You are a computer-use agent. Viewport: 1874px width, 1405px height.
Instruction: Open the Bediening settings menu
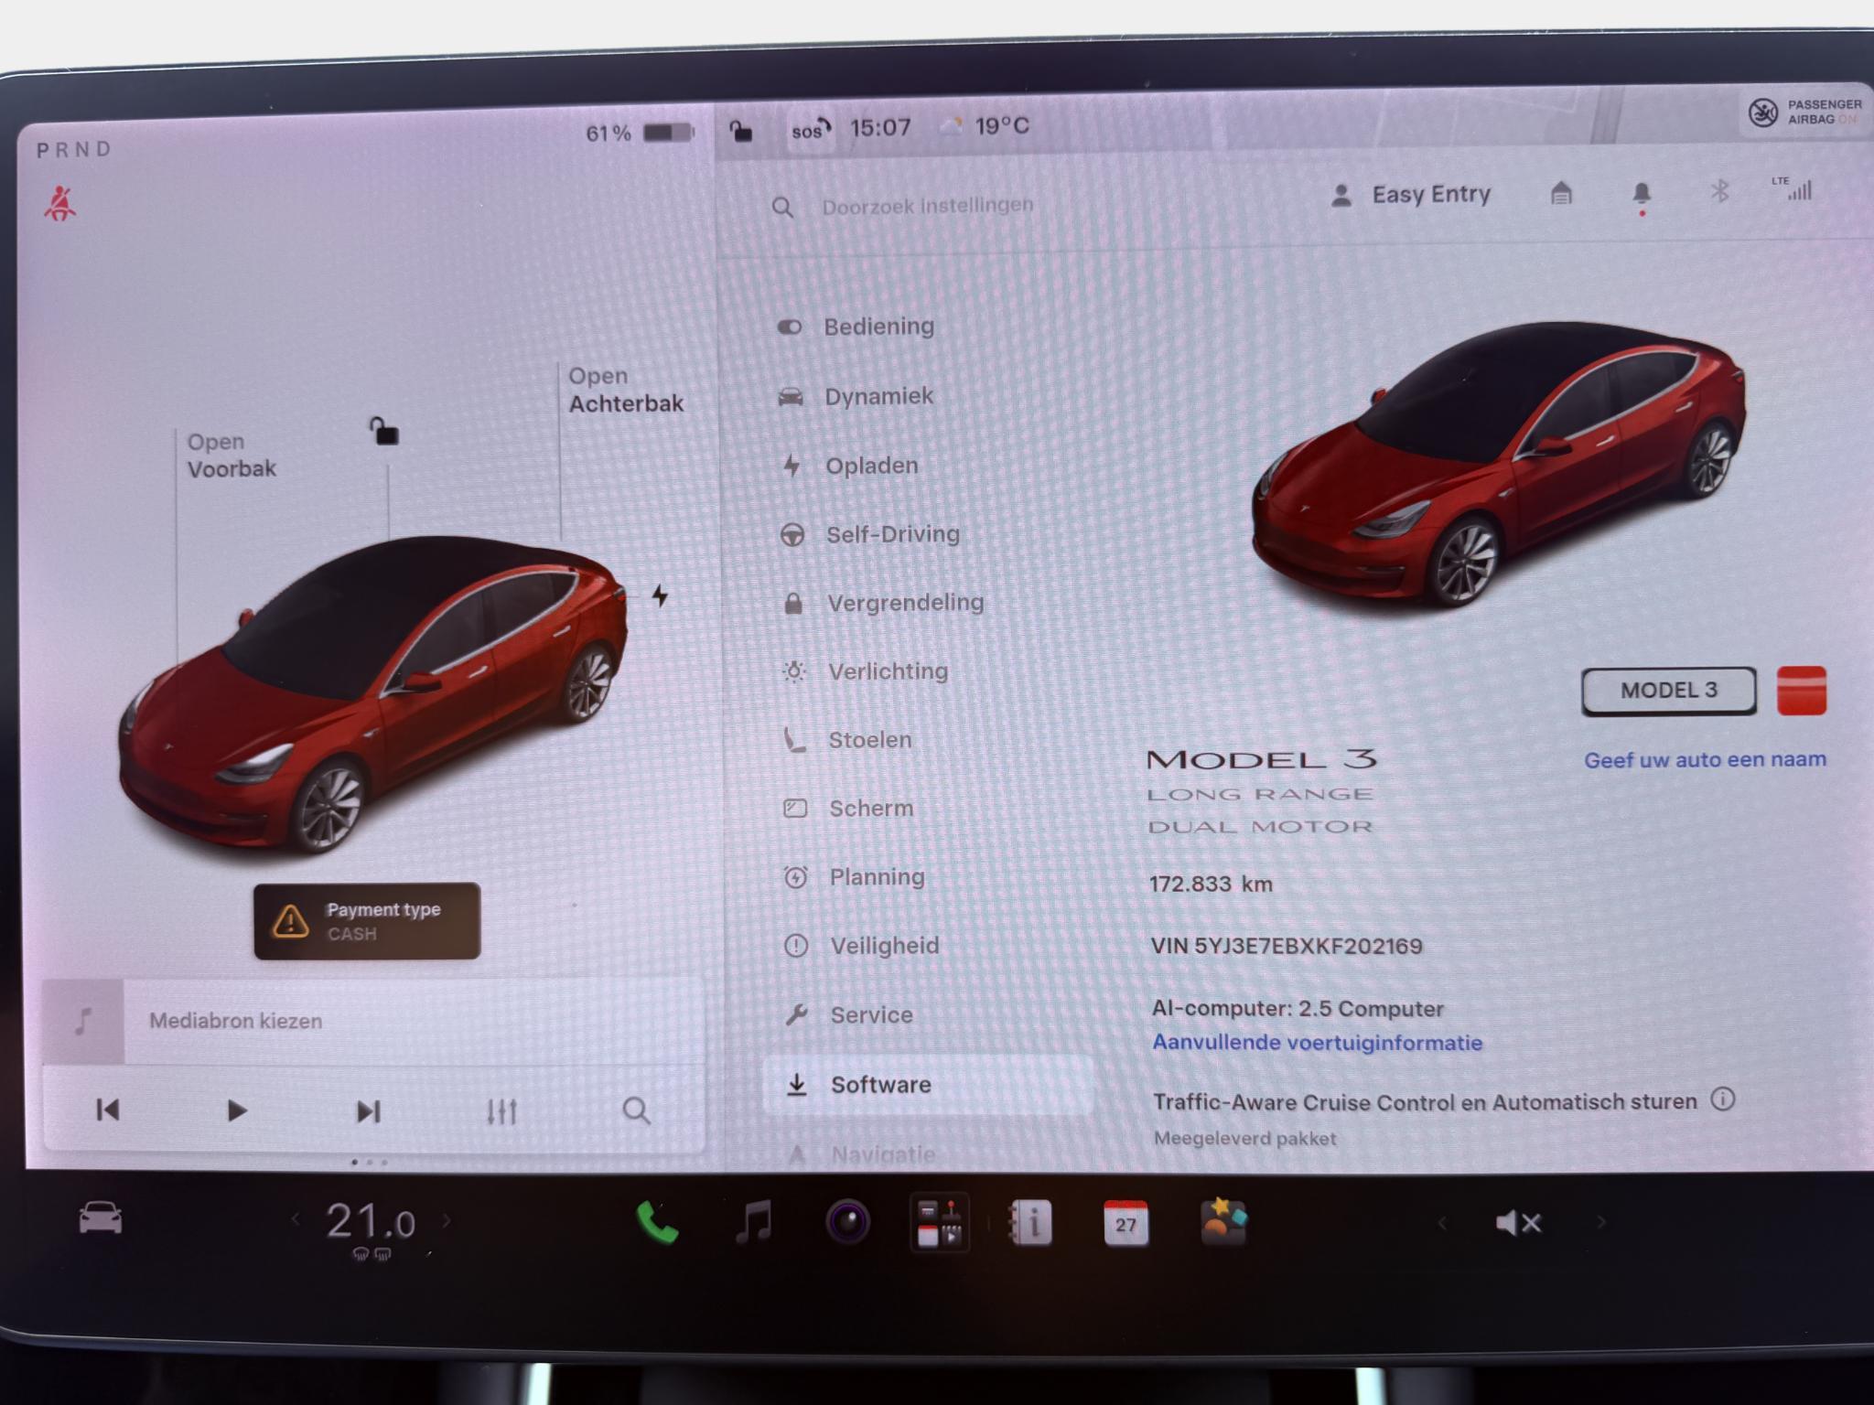(856, 327)
